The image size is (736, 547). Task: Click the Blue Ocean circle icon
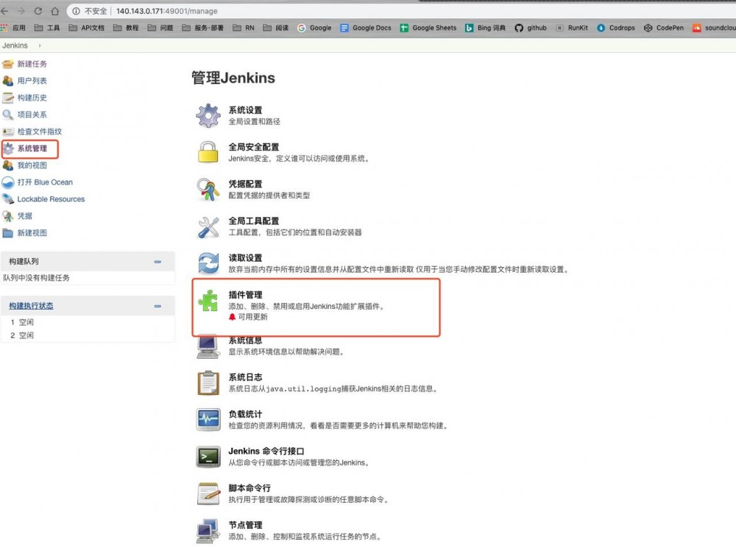pyautogui.click(x=8, y=182)
